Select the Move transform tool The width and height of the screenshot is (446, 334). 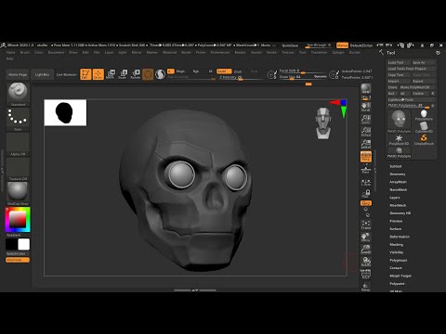111,74
